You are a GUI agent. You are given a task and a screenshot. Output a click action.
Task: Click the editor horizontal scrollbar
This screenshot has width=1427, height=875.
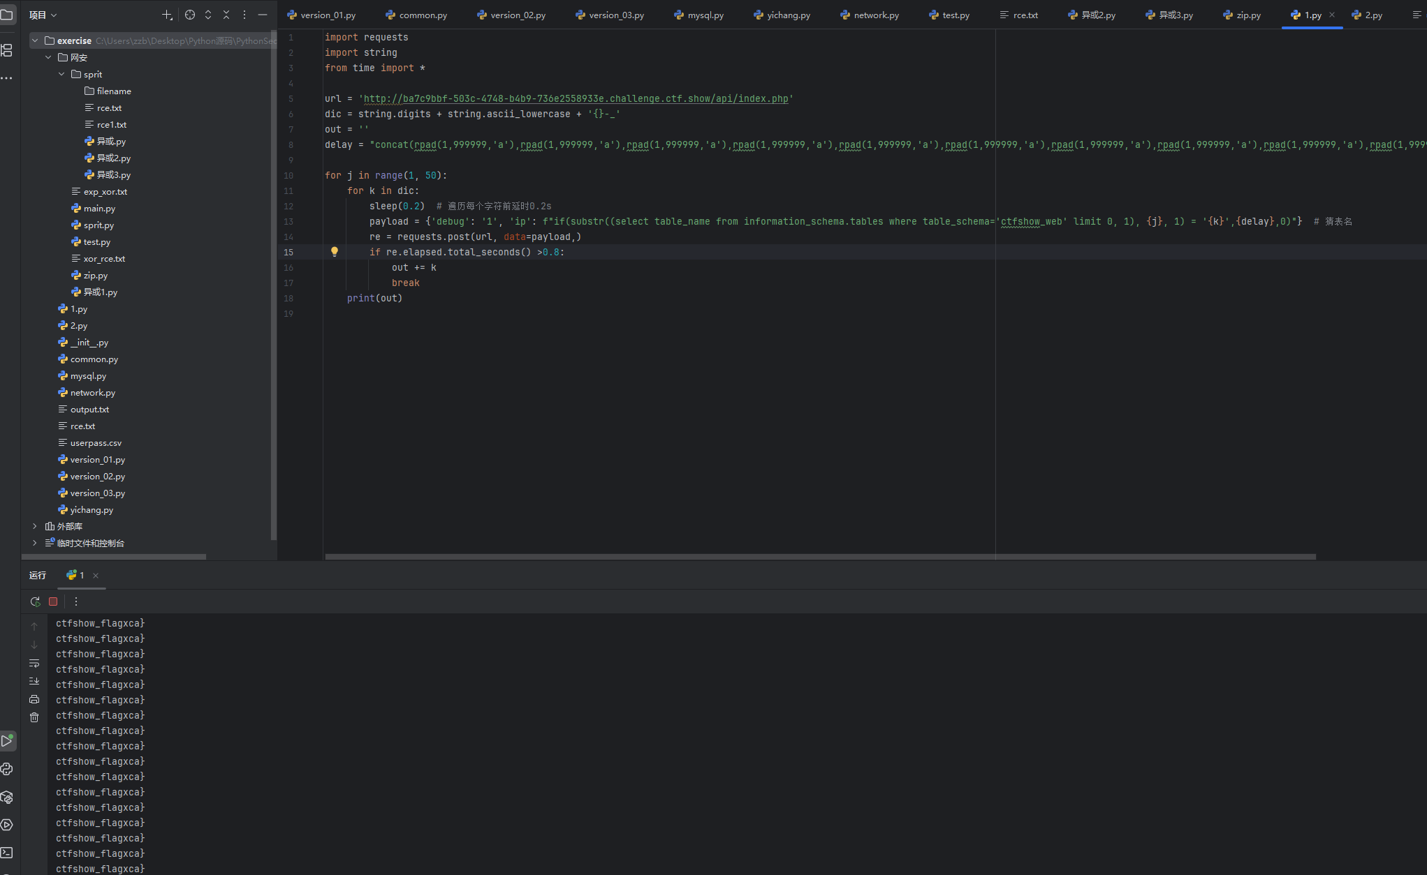(820, 557)
